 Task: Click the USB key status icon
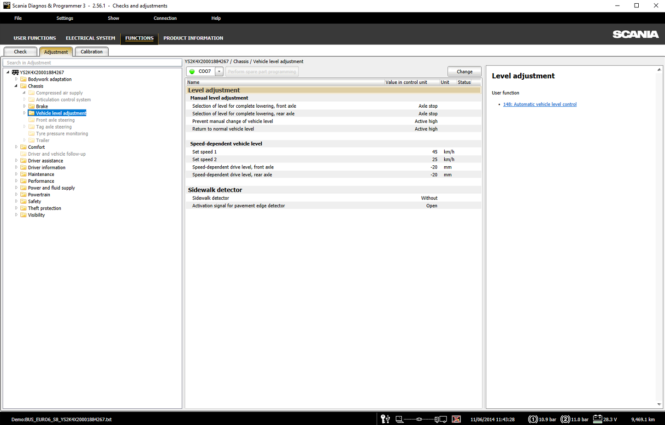click(x=385, y=419)
